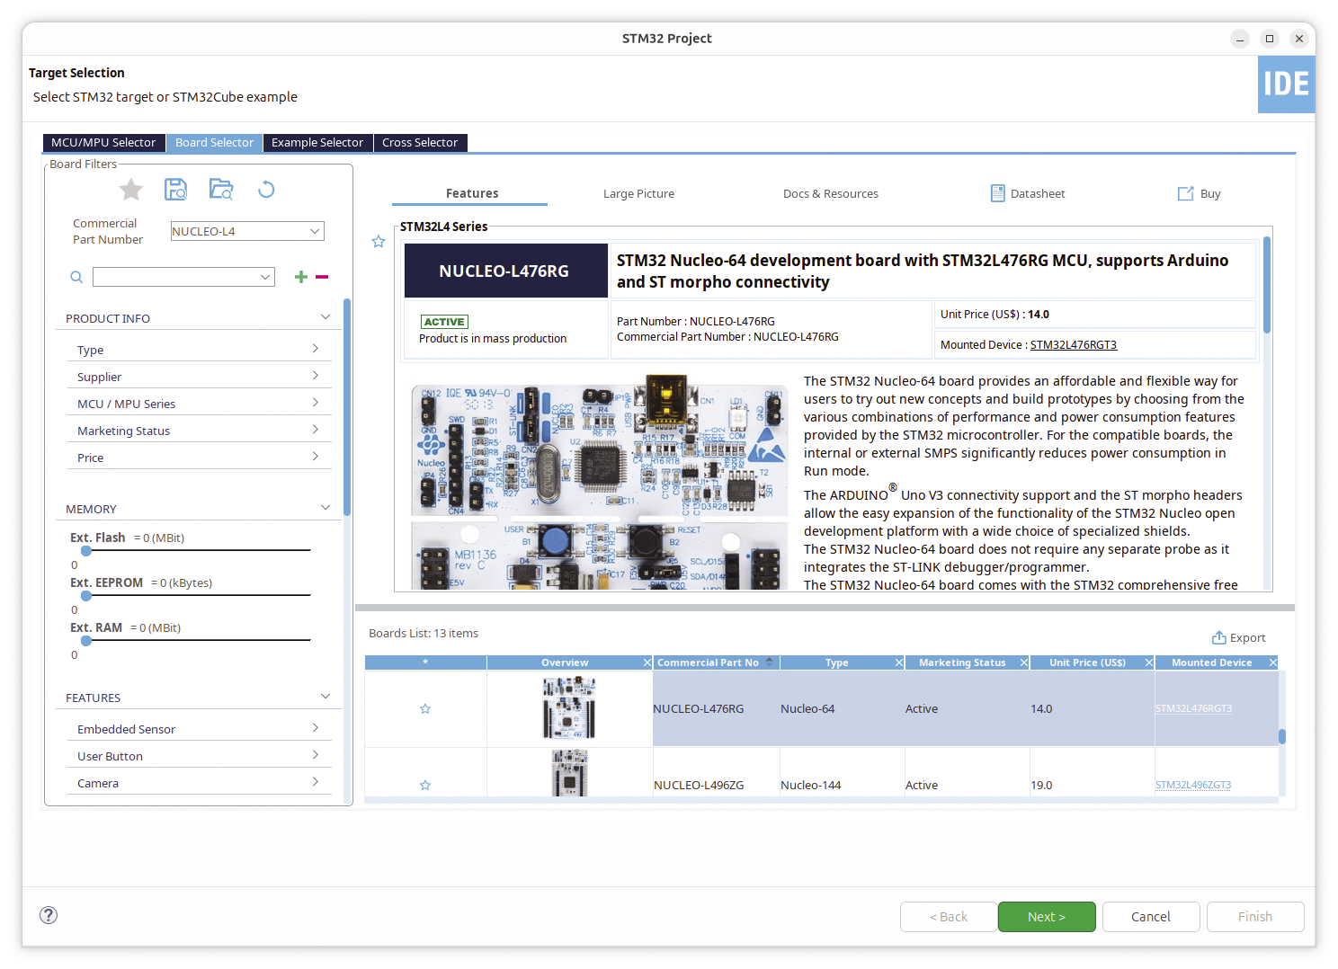Viewport: 1338px width, 969px height.
Task: Collapse the PRODUCT INFO section
Action: click(x=326, y=317)
